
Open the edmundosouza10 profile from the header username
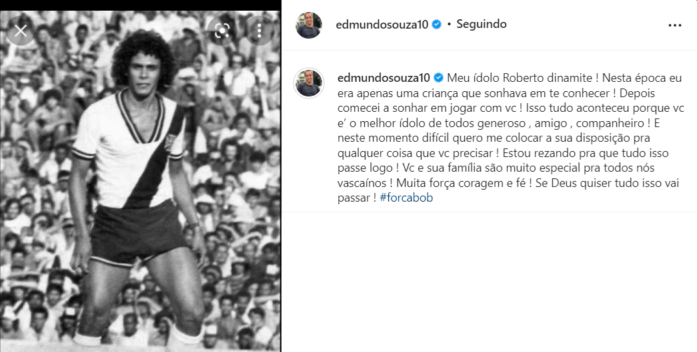tap(382, 25)
